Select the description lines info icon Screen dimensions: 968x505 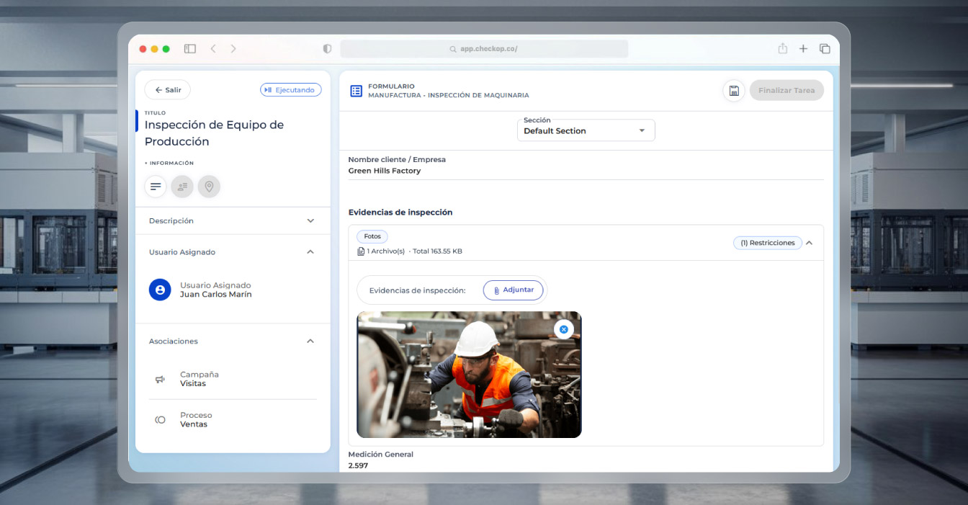click(x=156, y=187)
